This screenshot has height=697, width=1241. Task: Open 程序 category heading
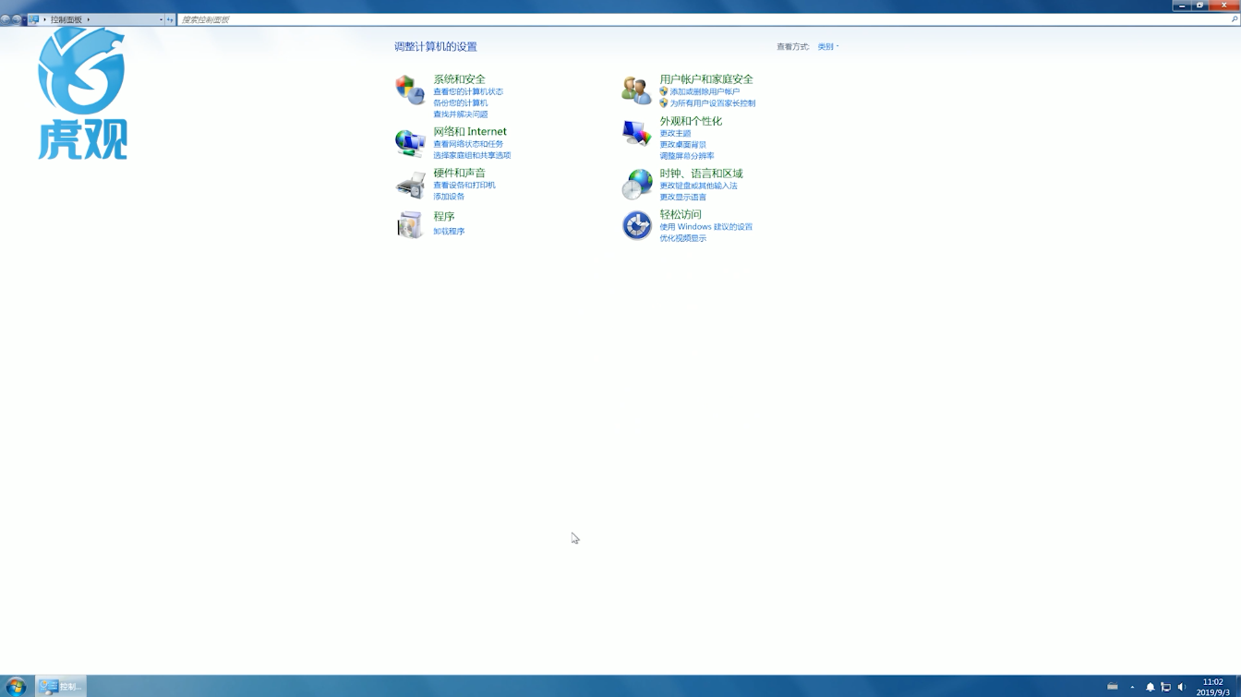444,216
